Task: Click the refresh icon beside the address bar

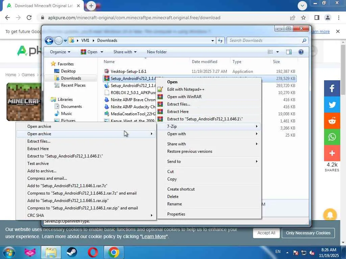Action: (220, 40)
